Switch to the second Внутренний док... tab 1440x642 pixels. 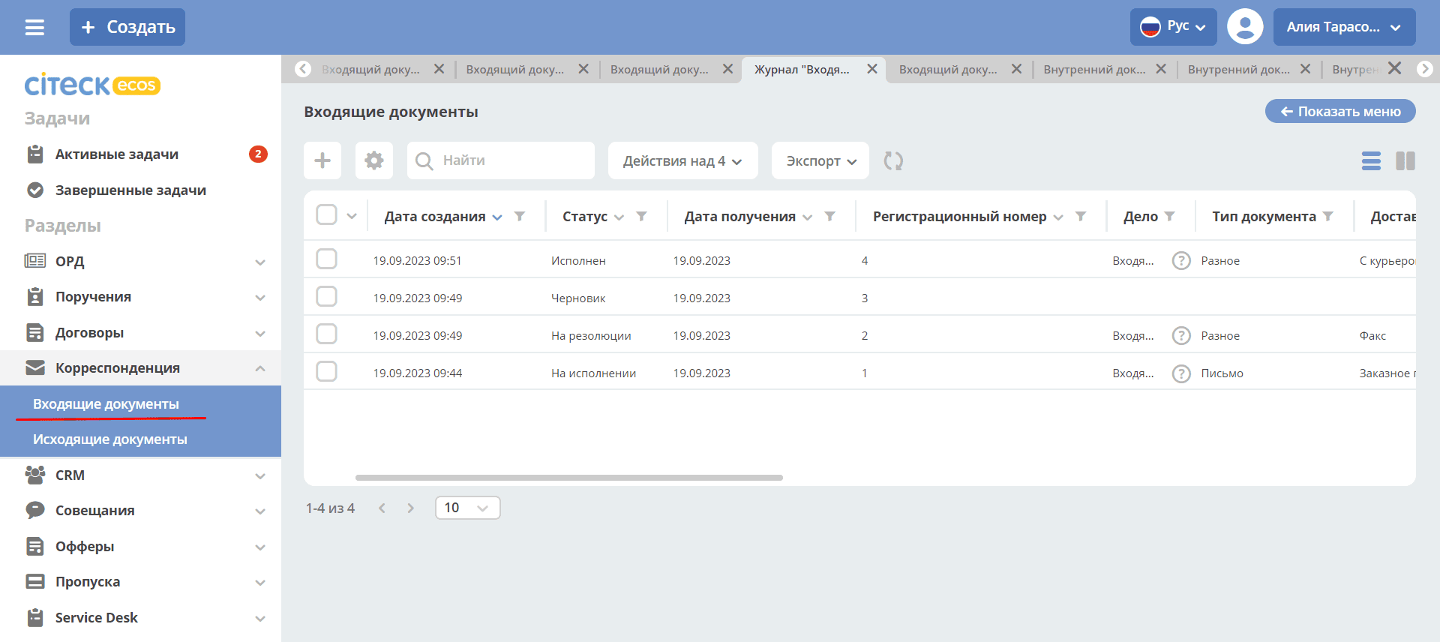(1238, 69)
